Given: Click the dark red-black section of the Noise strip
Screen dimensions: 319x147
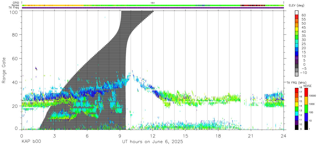Looking at the screenshot, I should click(x=252, y=5).
